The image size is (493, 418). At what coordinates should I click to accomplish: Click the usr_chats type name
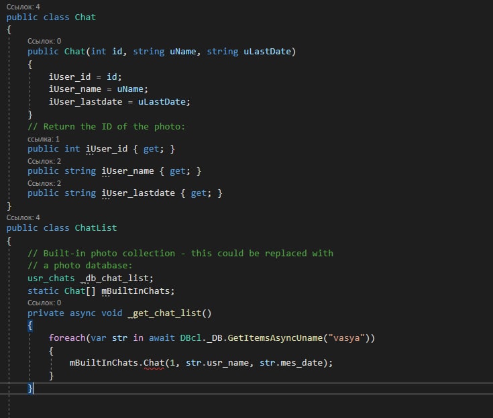coord(51,278)
